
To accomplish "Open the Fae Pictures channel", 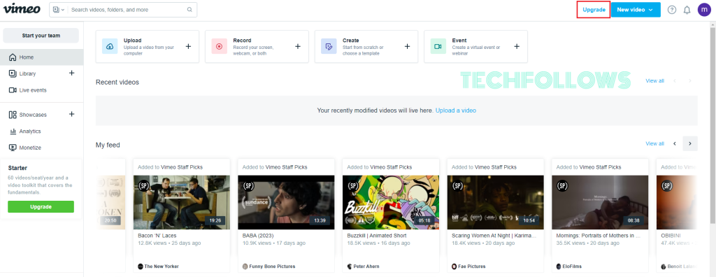I will coord(468,266).
